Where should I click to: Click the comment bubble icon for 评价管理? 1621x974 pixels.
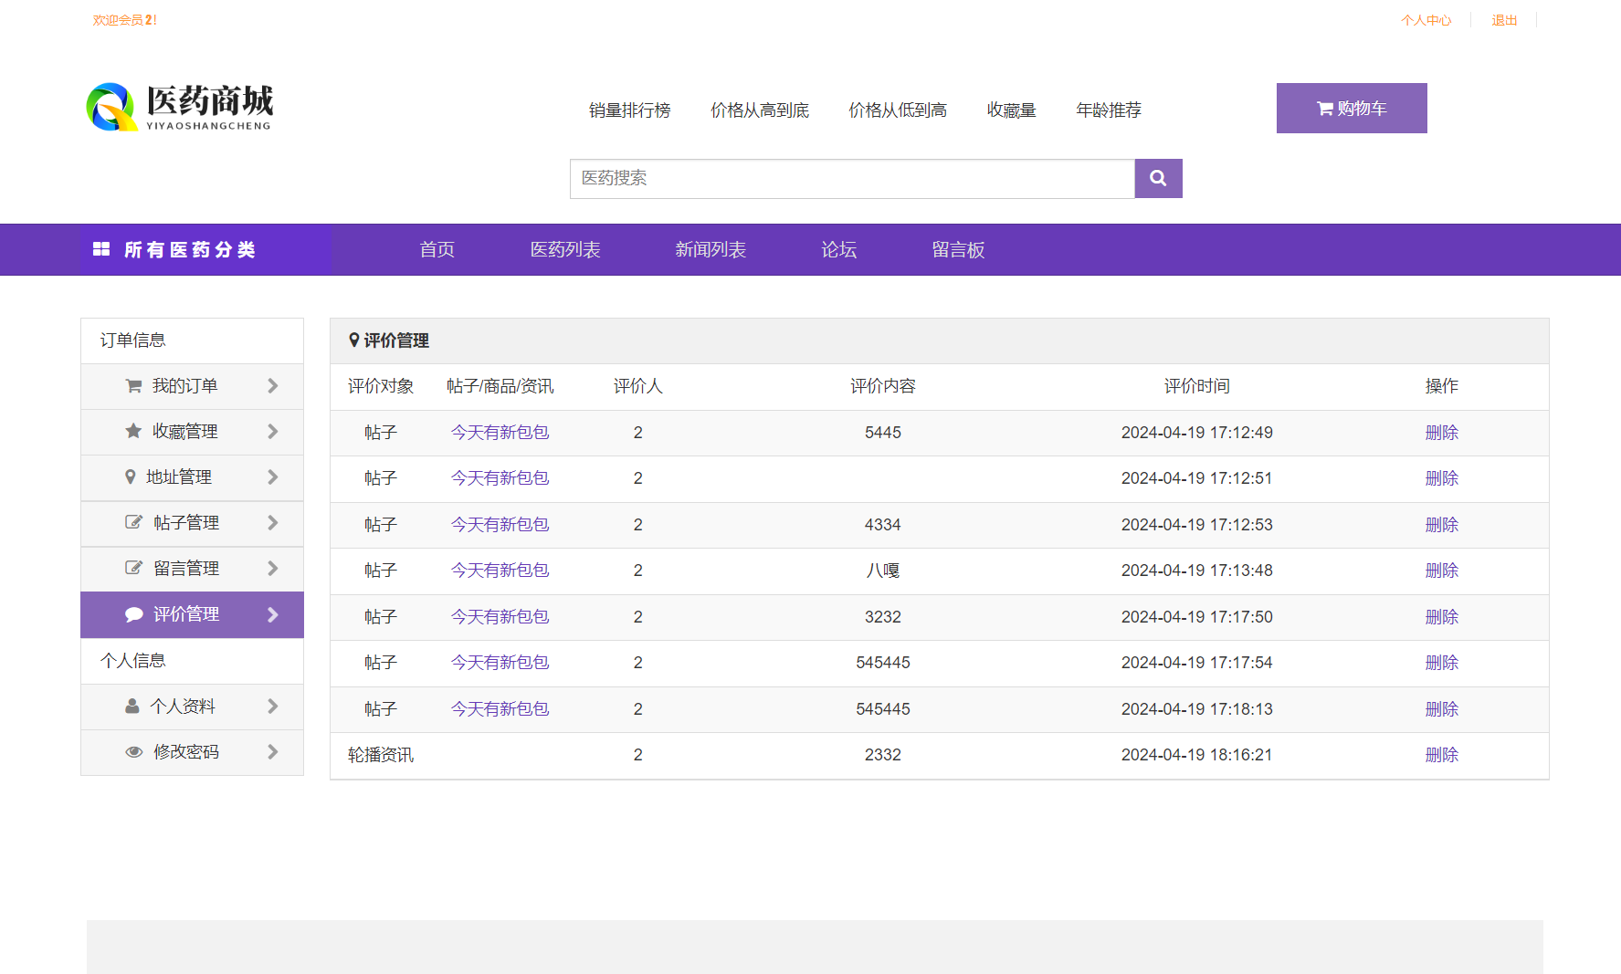pyautogui.click(x=133, y=614)
